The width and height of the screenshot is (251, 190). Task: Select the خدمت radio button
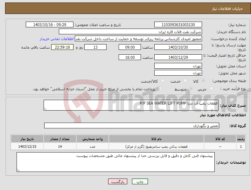tap(185, 81)
